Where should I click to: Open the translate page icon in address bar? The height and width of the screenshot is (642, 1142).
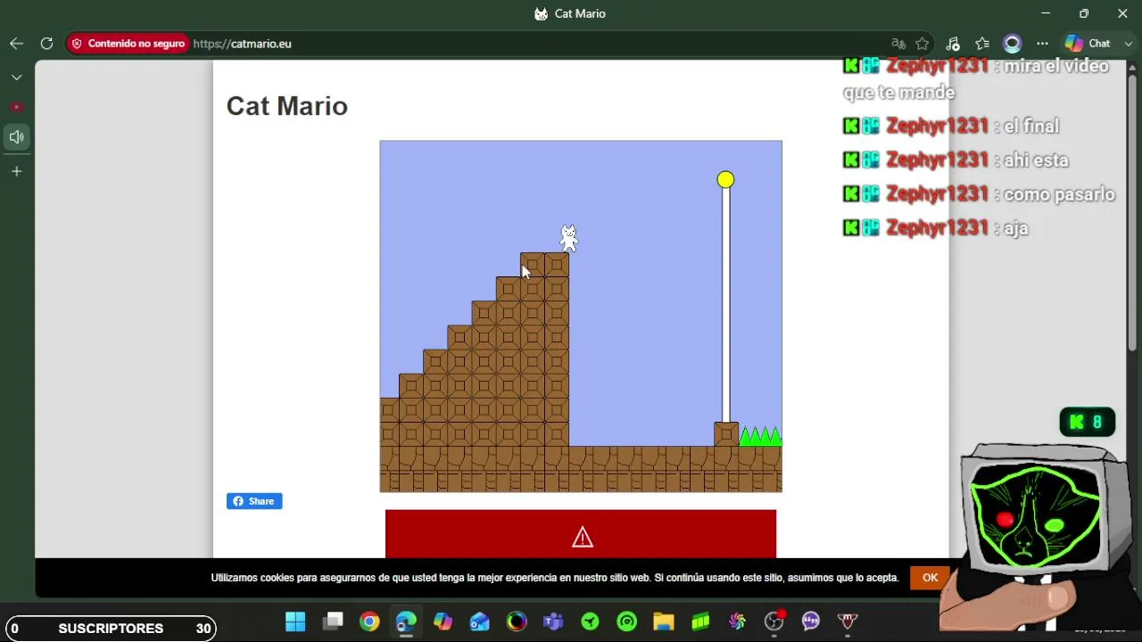[x=898, y=44]
